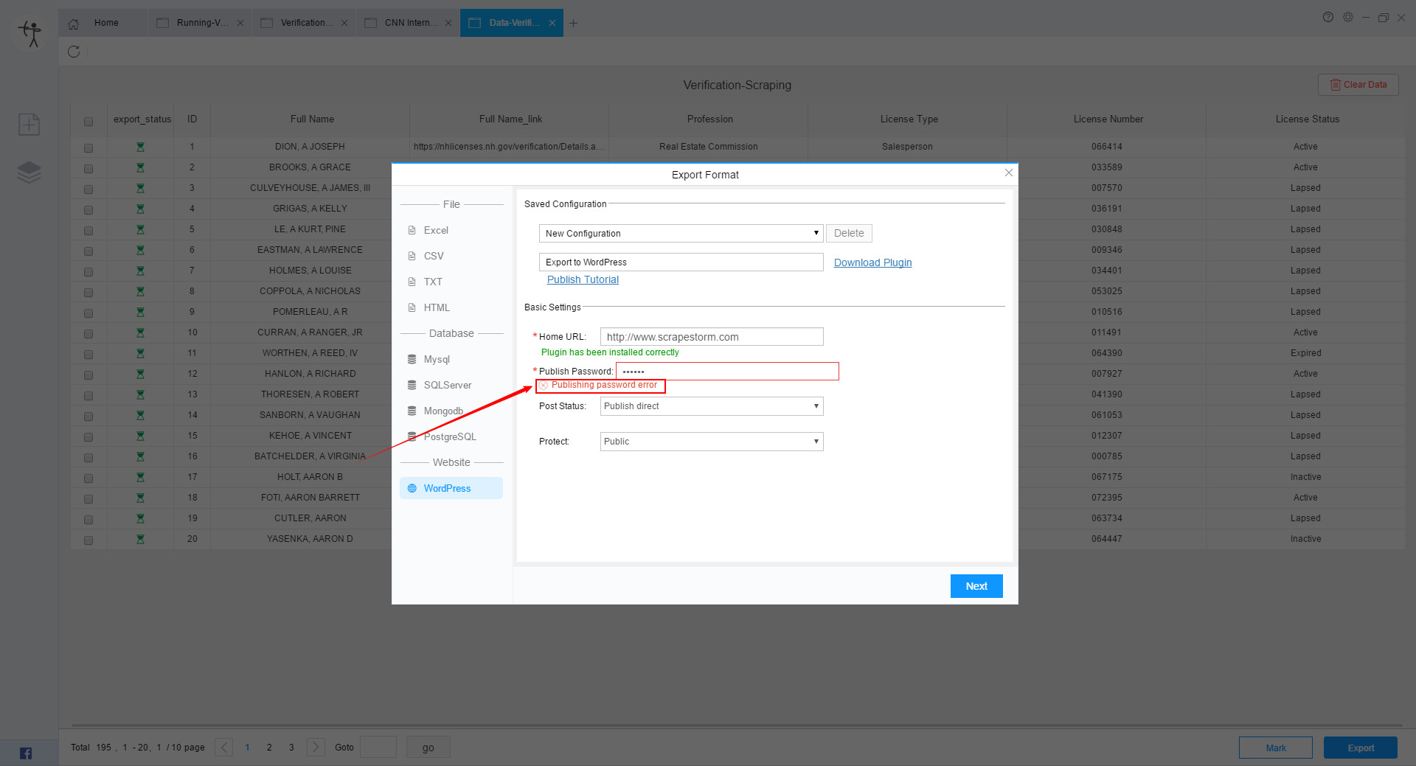This screenshot has width=1416, height=766.
Task: Switch to the CNN Intern... tab
Action: pyautogui.click(x=408, y=23)
